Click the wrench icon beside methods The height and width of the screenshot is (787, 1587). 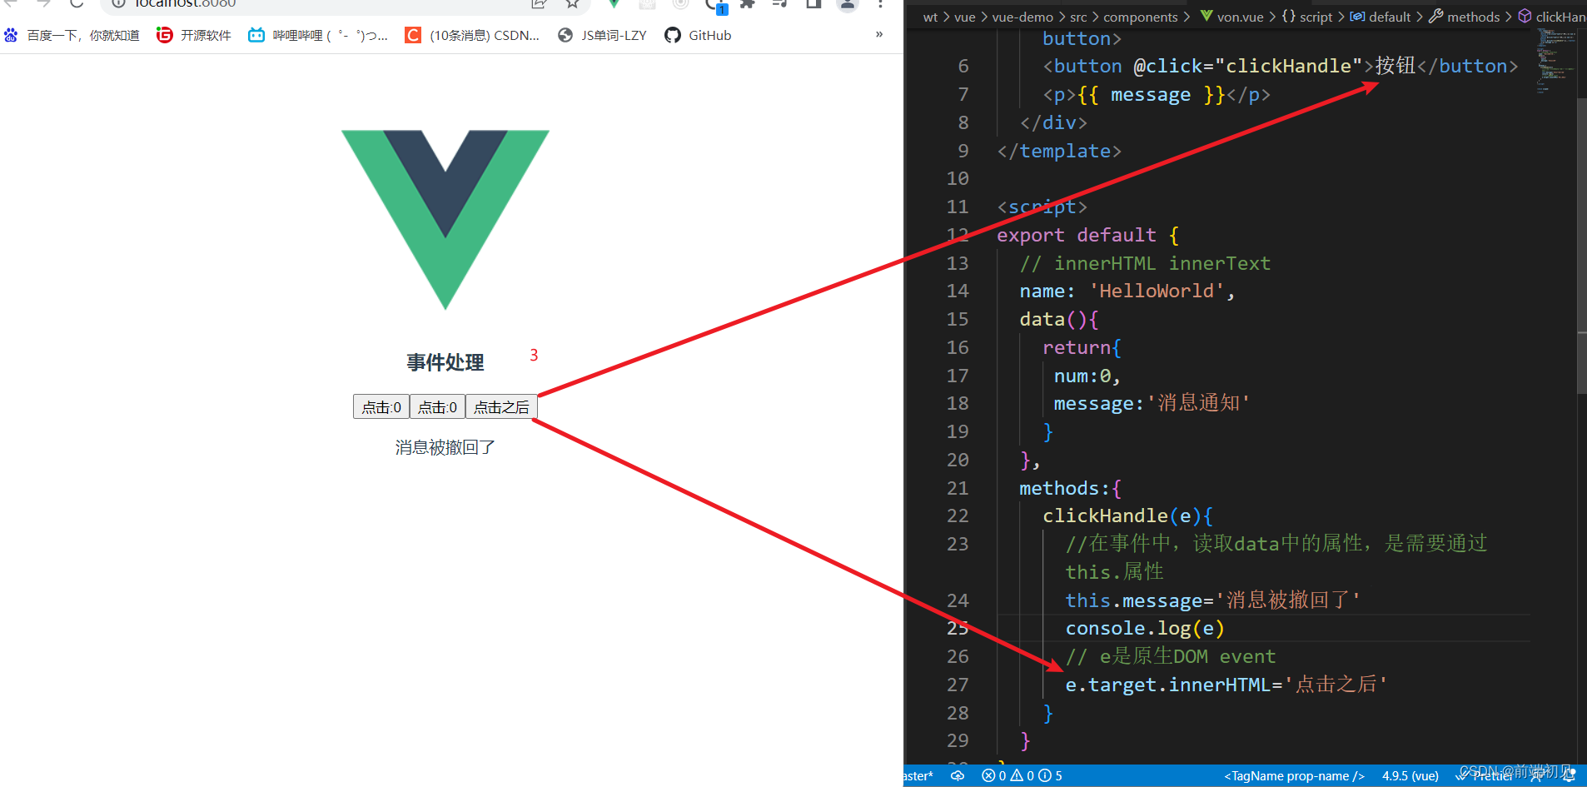1436,16
